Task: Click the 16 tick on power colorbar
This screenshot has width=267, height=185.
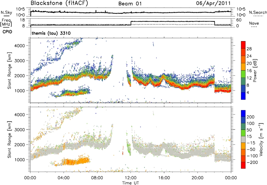Action: coord(249,71)
